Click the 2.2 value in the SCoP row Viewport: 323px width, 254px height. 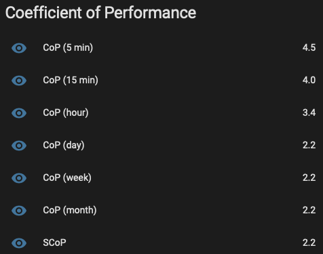[x=309, y=242]
